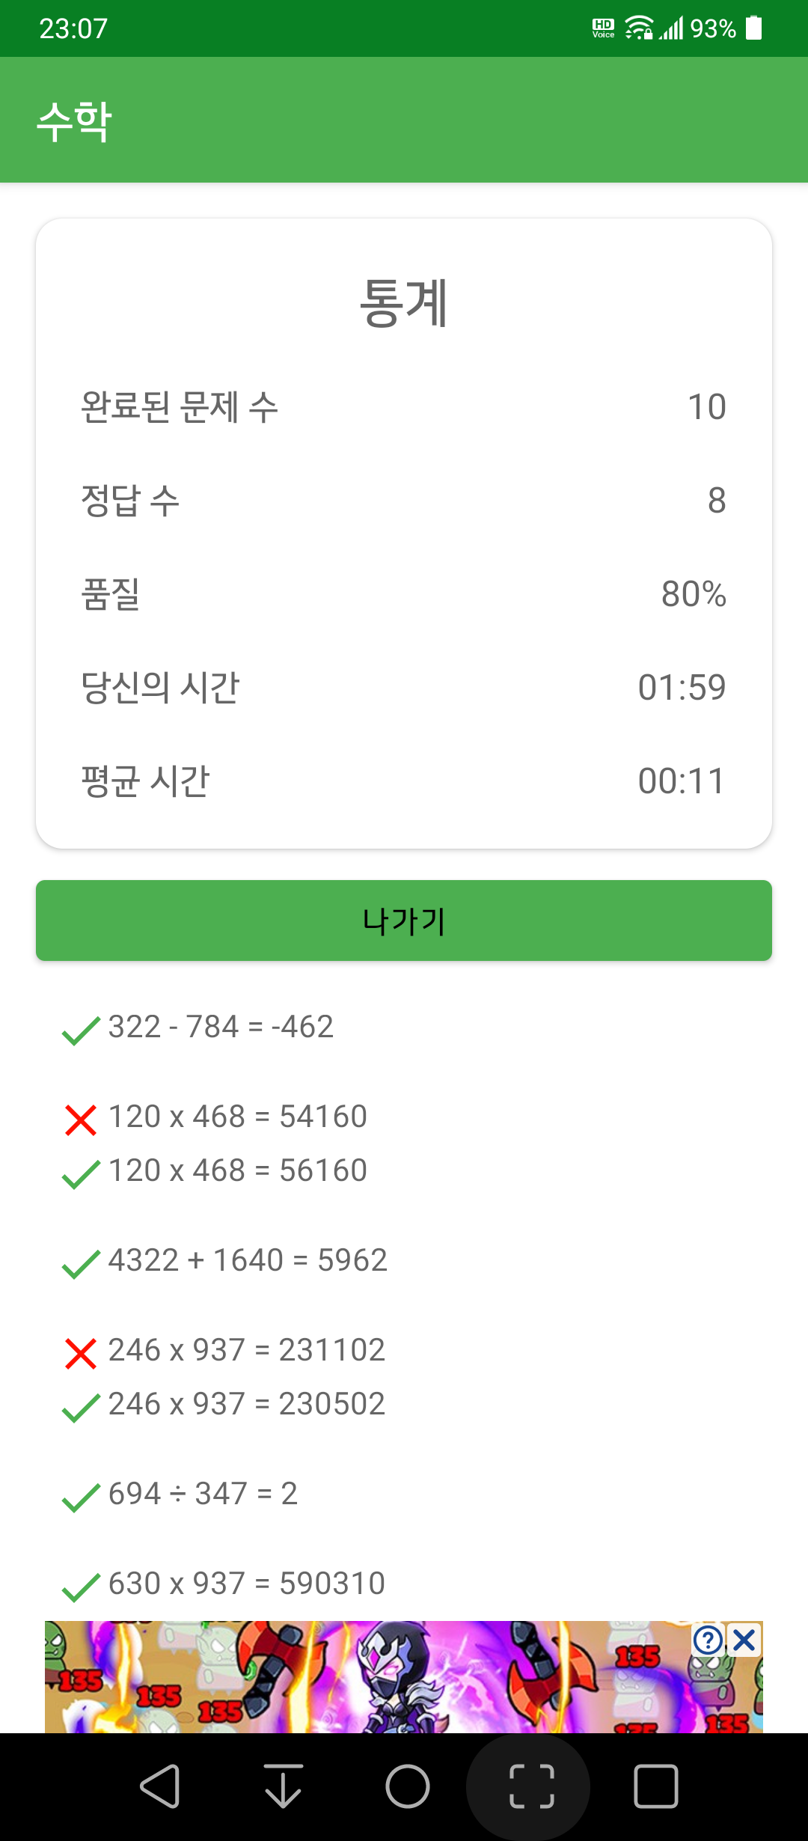
Task: Tap the download arrow navigation icon
Action: tap(284, 1786)
